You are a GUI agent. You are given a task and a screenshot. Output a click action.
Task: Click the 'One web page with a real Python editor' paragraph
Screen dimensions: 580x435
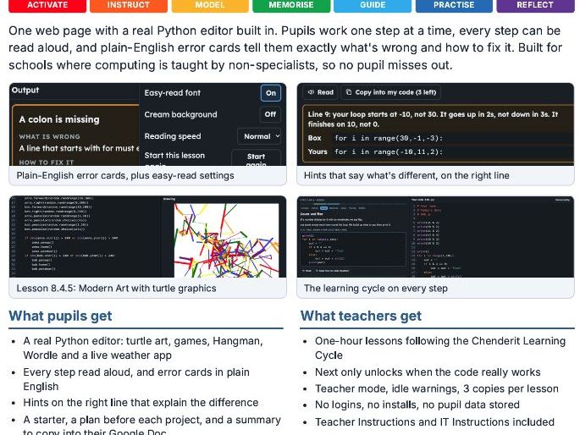point(285,47)
